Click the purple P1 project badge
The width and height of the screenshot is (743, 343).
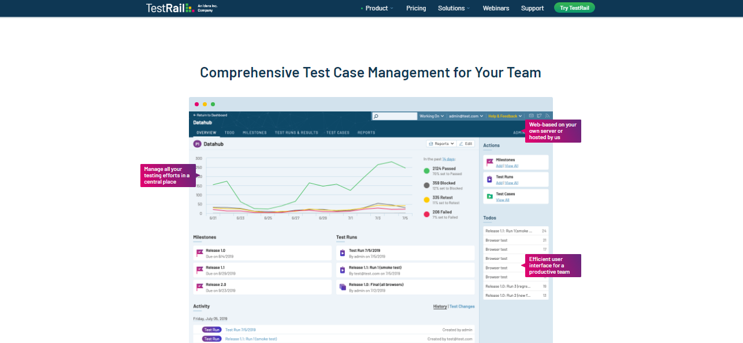pyautogui.click(x=197, y=144)
